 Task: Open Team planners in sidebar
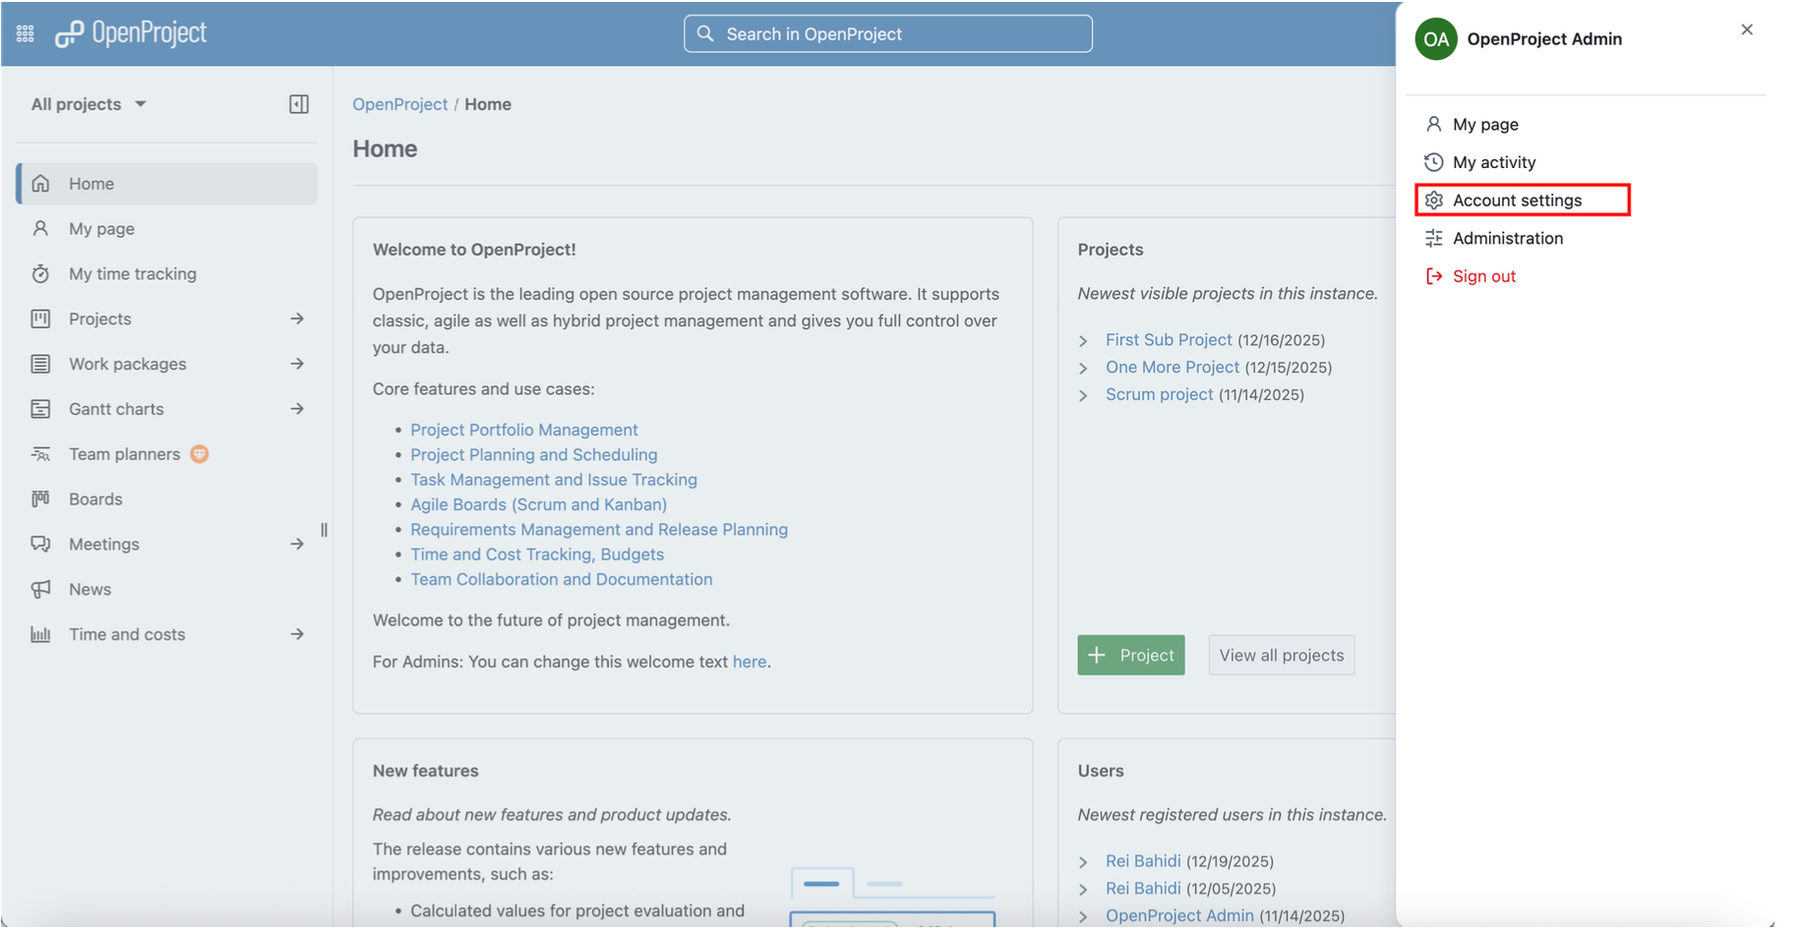click(124, 454)
